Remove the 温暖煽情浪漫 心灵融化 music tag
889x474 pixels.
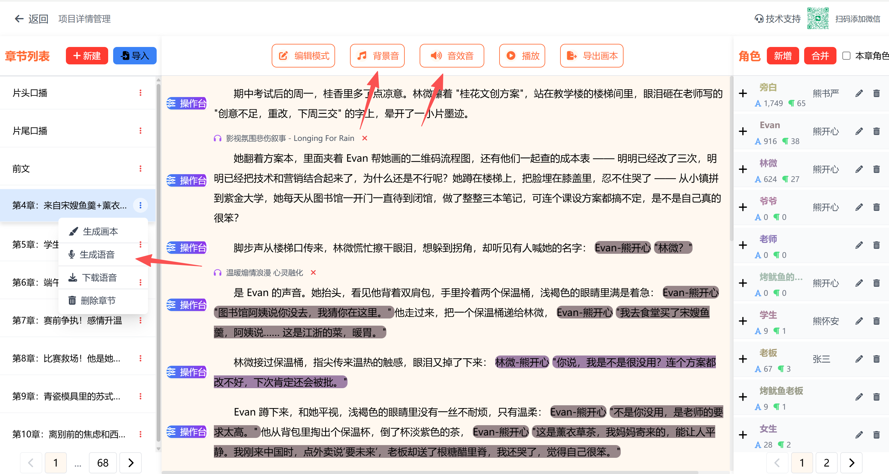313,273
